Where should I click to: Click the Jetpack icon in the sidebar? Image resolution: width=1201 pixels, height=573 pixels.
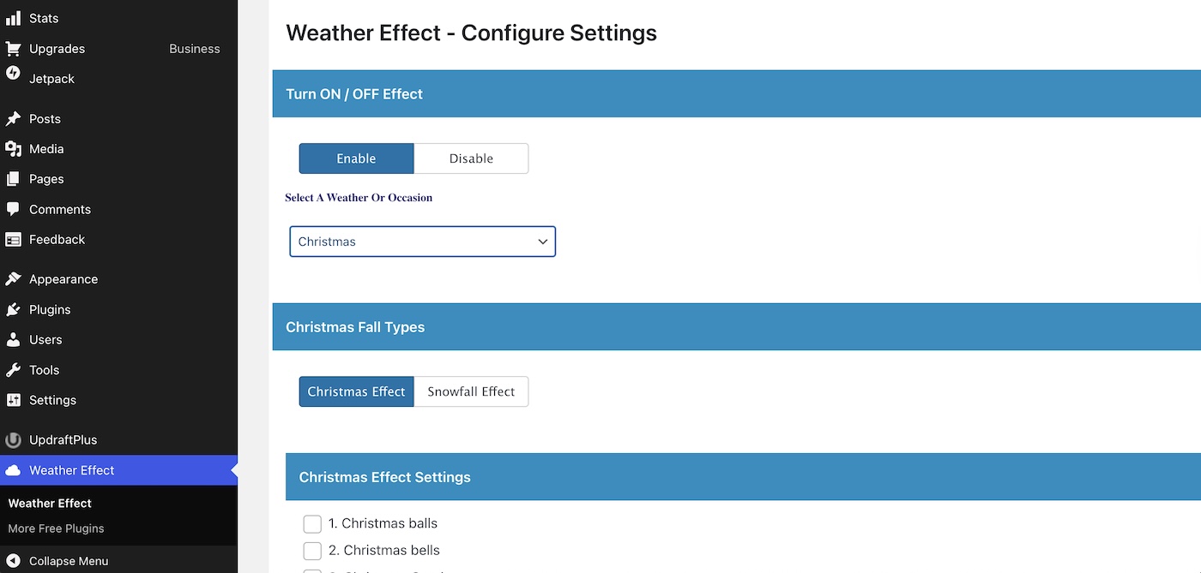pyautogui.click(x=14, y=78)
